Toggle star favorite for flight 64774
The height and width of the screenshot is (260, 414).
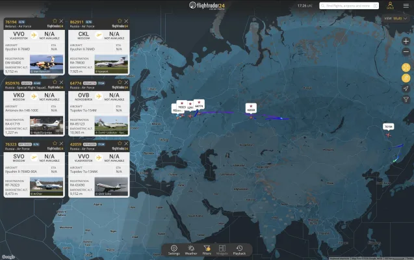pos(120,82)
